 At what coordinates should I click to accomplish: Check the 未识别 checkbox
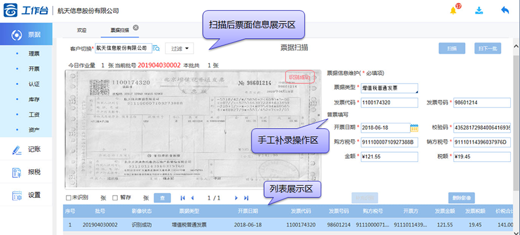[69, 198]
